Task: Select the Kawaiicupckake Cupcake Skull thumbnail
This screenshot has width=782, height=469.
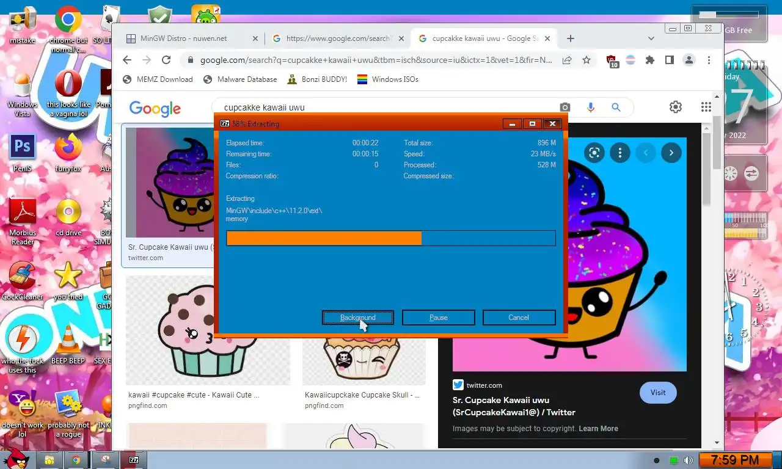Action: pos(364,360)
